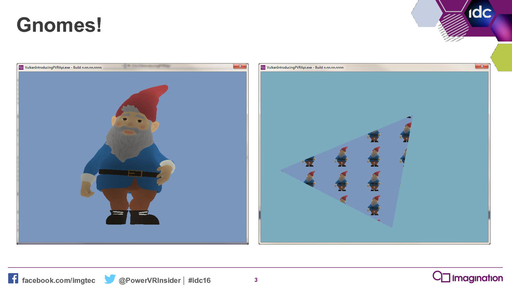Click the right window's title bar app icon

263,67
